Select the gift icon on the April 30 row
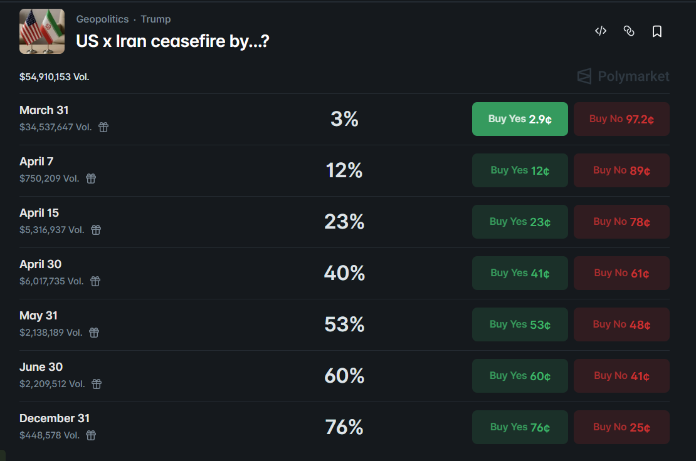The image size is (696, 461). pyautogui.click(x=95, y=281)
